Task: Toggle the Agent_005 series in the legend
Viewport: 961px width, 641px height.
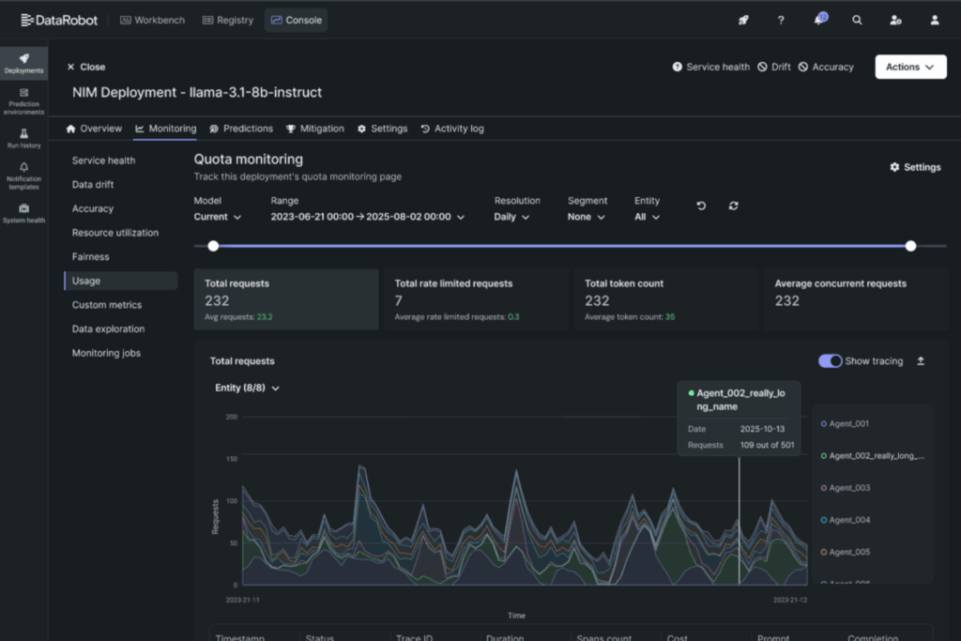Action: (849, 551)
